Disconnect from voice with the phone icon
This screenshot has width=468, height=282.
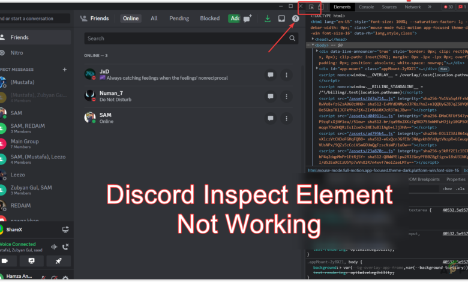click(65, 247)
